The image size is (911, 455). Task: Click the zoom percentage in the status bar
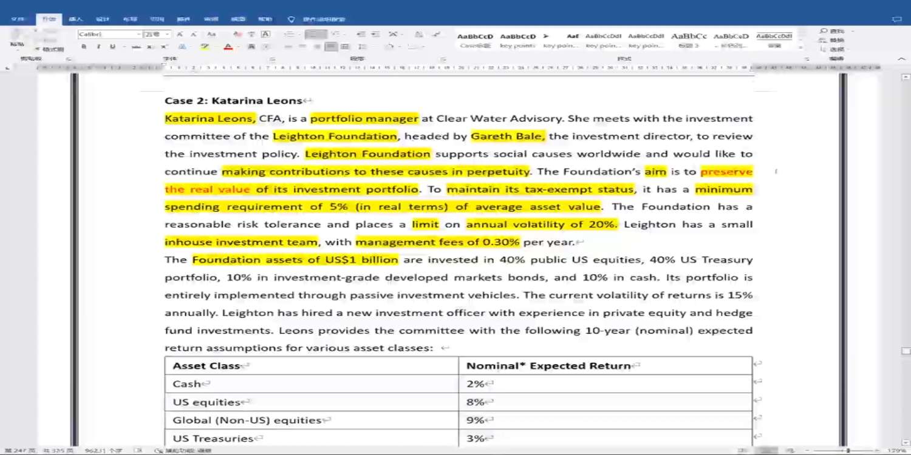(x=896, y=451)
